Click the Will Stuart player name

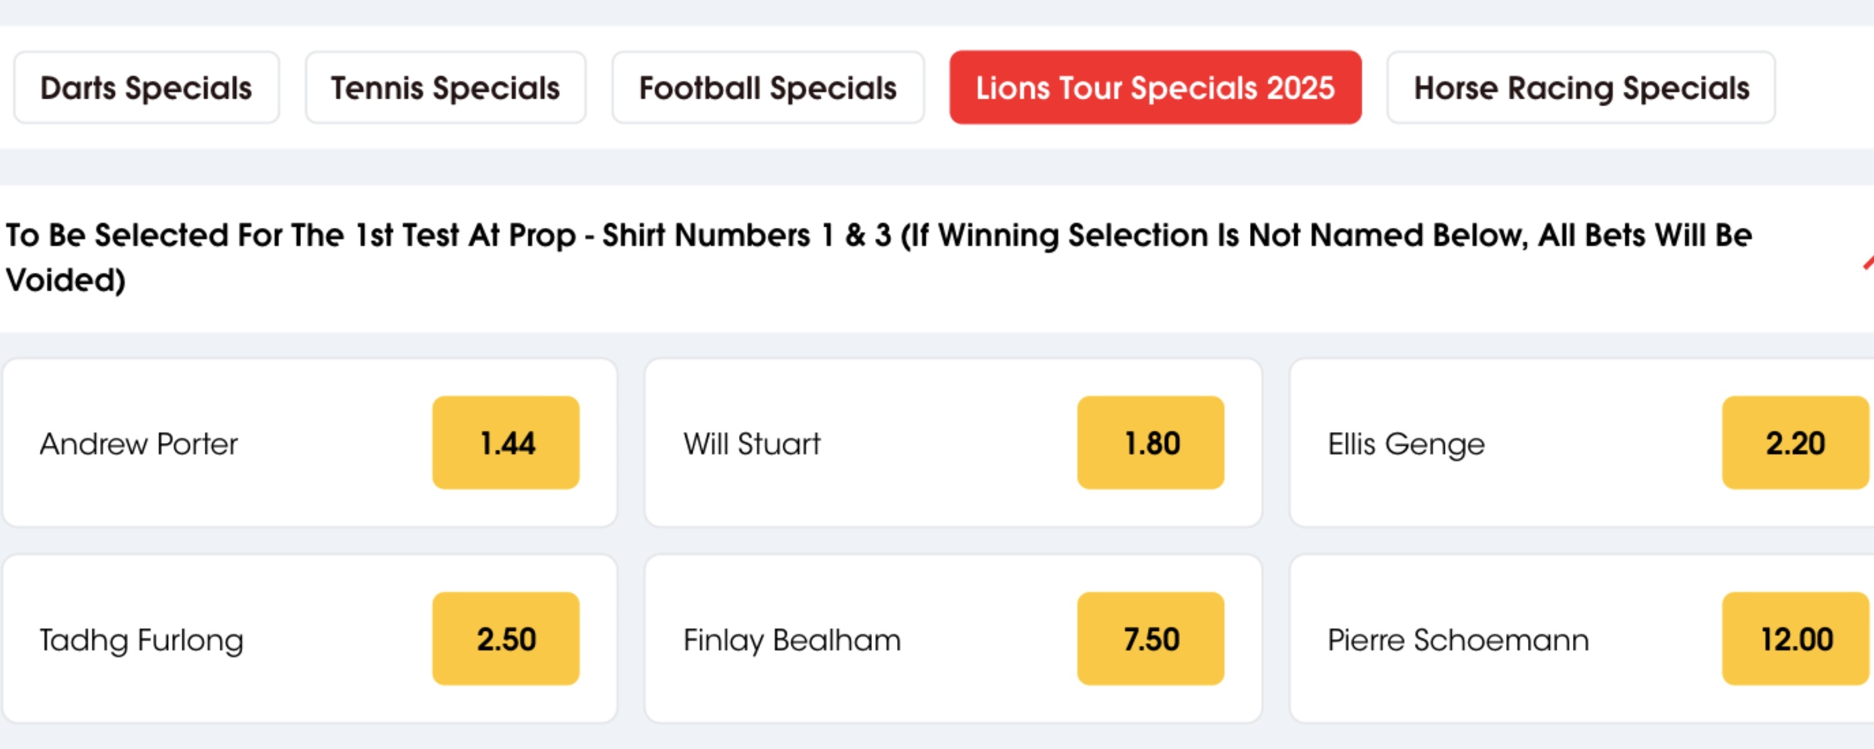pyautogui.click(x=751, y=444)
